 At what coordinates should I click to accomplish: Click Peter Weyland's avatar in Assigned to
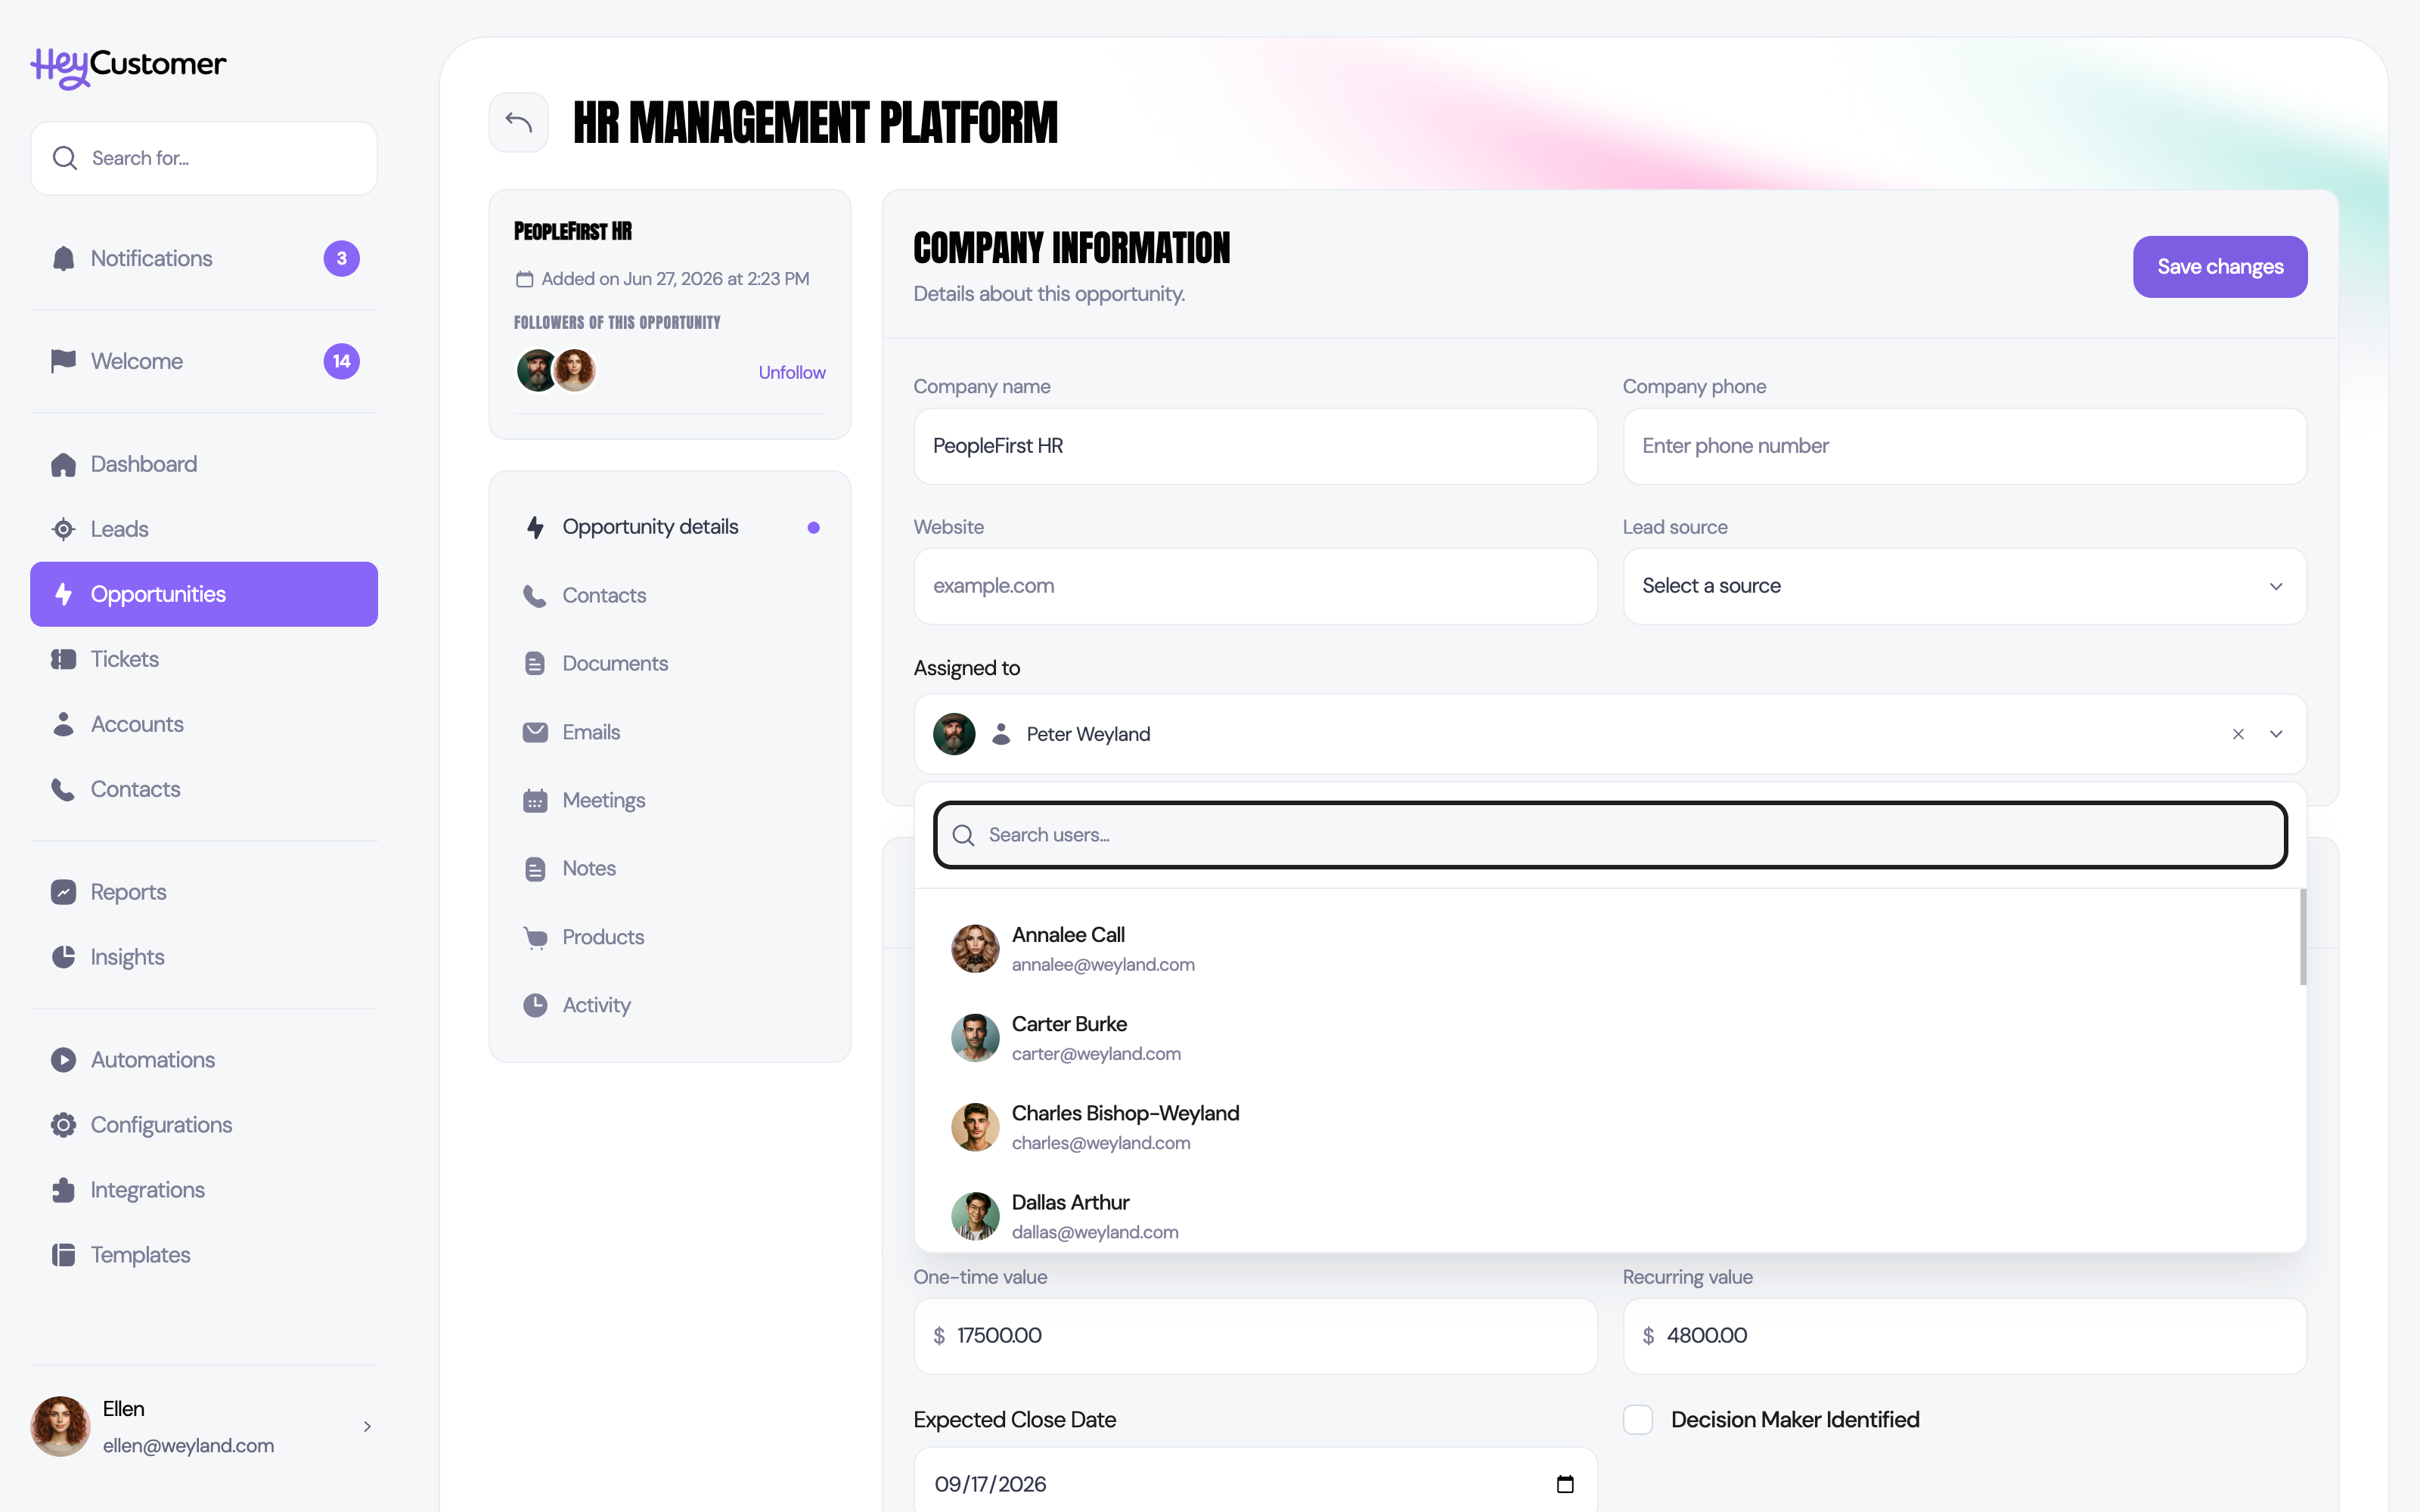(954, 734)
